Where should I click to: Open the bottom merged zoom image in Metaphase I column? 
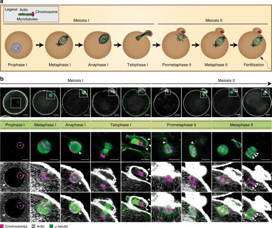tap(45, 207)
